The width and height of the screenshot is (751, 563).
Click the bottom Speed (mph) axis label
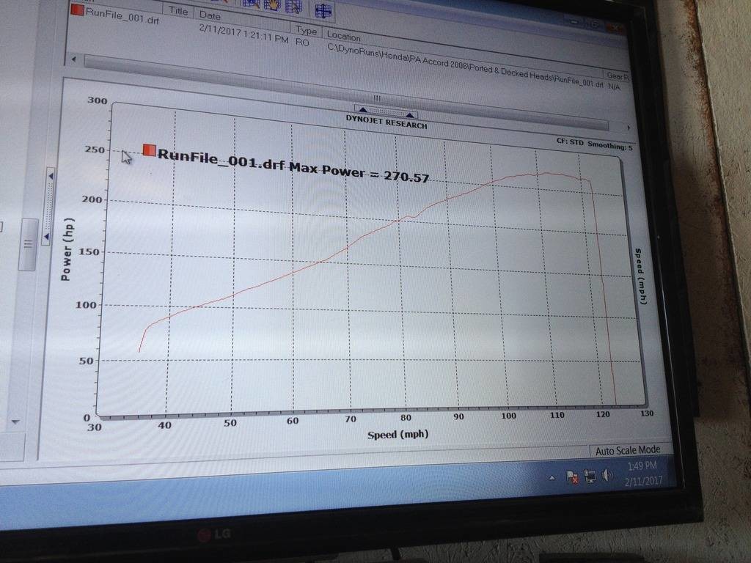398,435
